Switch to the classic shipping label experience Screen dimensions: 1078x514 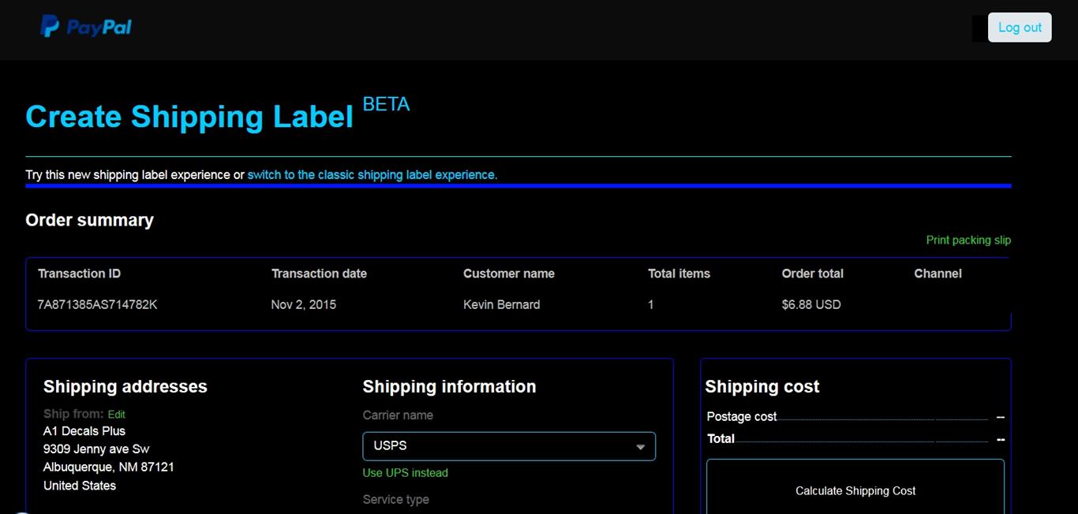pos(372,174)
